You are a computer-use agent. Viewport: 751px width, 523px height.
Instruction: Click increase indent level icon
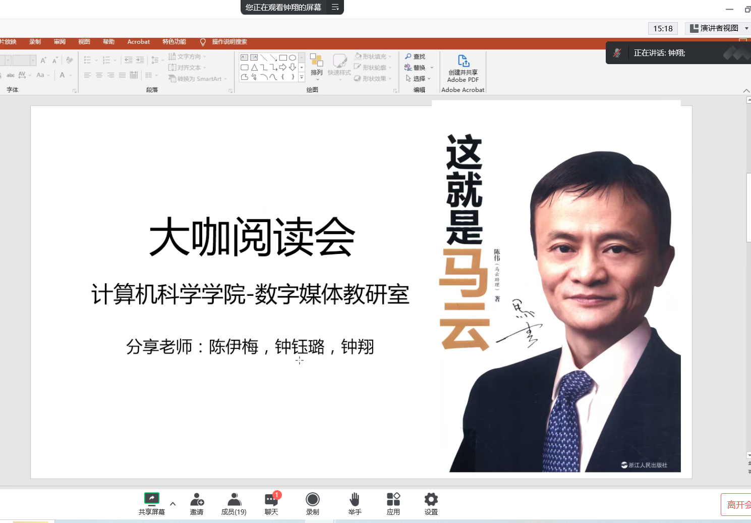click(140, 60)
